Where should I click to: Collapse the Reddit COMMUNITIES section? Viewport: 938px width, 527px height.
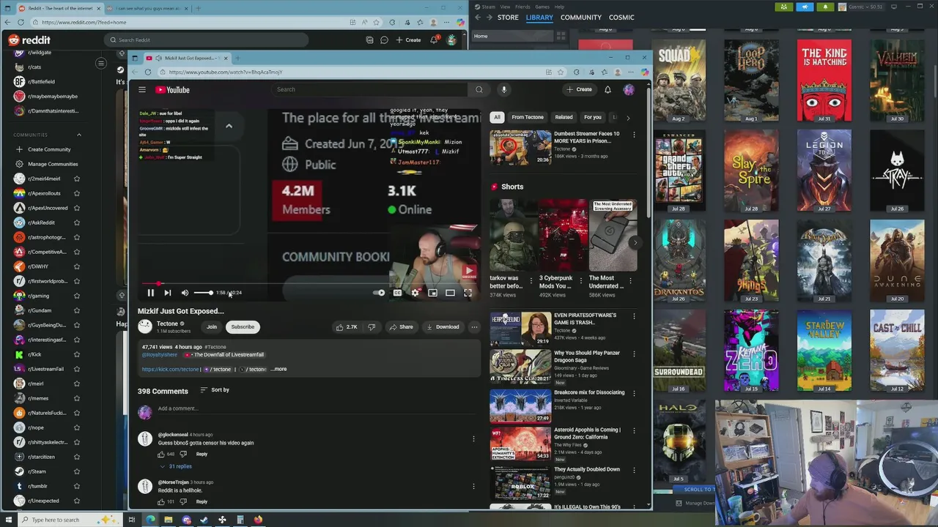pyautogui.click(x=79, y=135)
